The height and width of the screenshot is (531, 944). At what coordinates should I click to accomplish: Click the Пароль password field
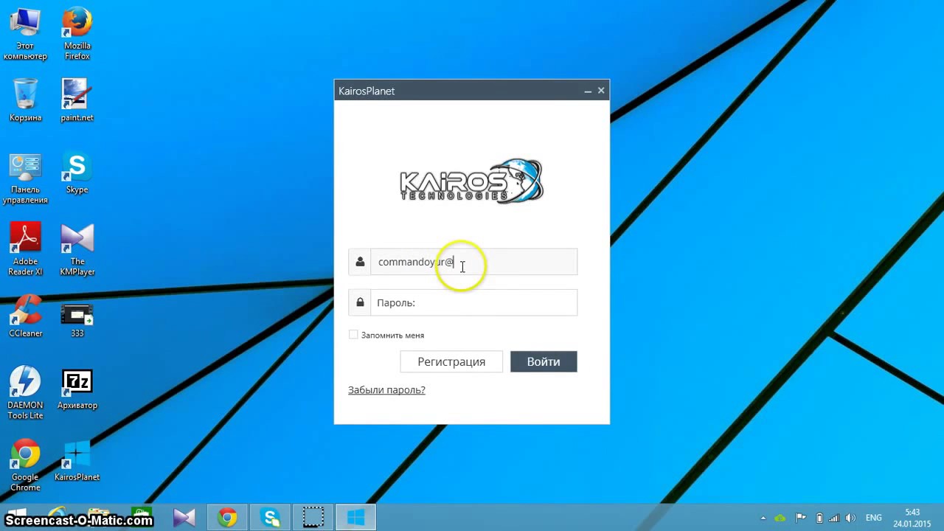pyautogui.click(x=473, y=302)
